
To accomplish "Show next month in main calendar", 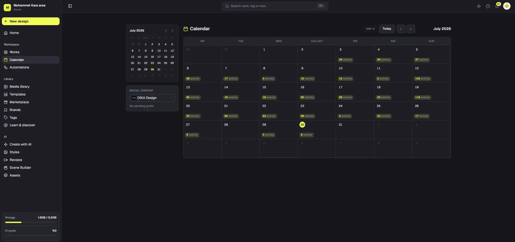I will [x=411, y=29].
